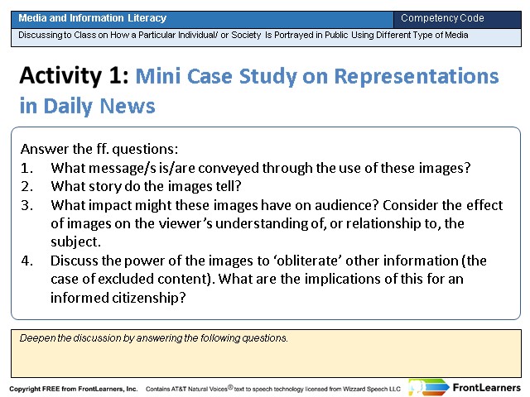The width and height of the screenshot is (530, 397).
Task: Click the 'in Daily News' title line
Action: point(87,106)
